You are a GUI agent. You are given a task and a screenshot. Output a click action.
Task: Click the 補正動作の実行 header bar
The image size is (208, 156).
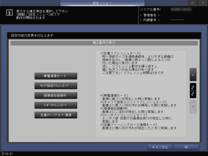coord(104,43)
